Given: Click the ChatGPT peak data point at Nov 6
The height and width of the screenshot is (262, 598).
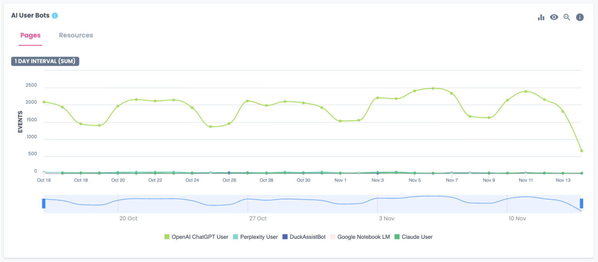Looking at the screenshot, I should coord(433,88).
